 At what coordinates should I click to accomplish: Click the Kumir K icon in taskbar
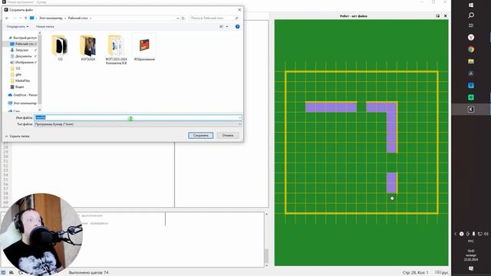point(471,109)
